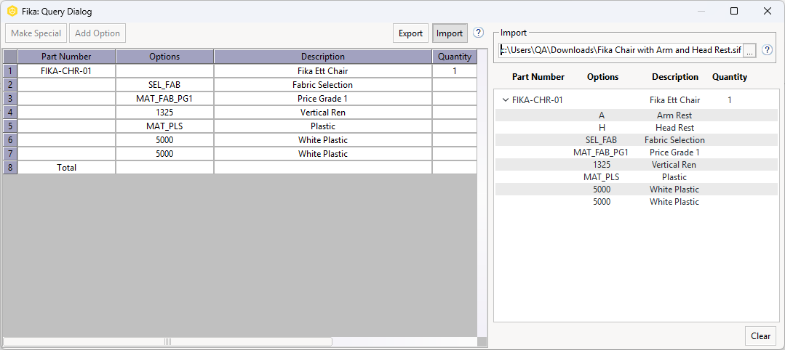Screen dimensions: 785x350
Task: Select the Fabric Selection row in import tree
Action: 637,140
